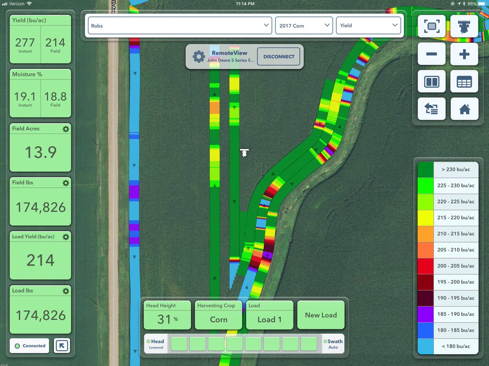489x366 pixels.
Task: Toggle the Head Lowered indicator
Action: [156, 344]
